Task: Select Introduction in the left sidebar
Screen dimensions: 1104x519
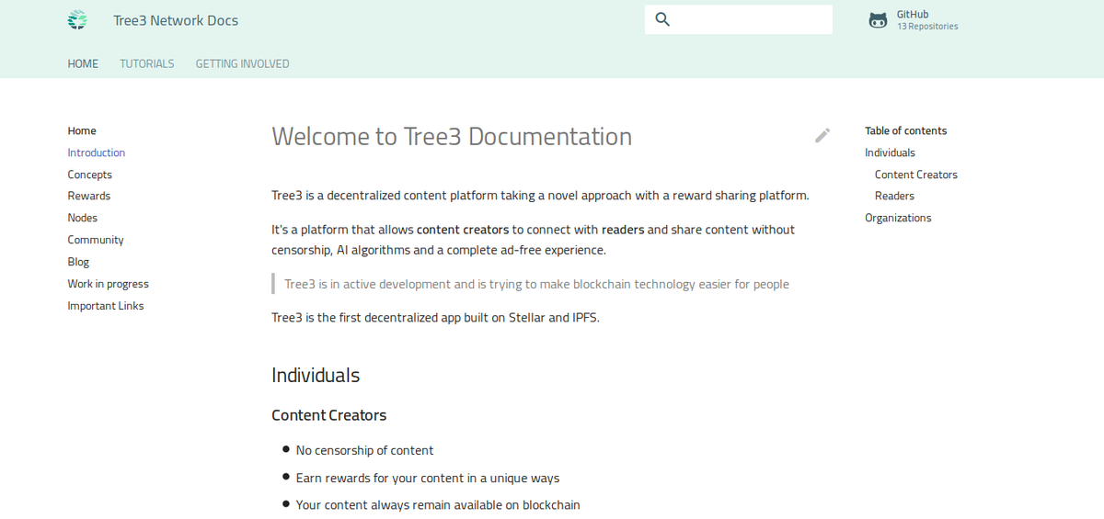Action: pyautogui.click(x=97, y=152)
